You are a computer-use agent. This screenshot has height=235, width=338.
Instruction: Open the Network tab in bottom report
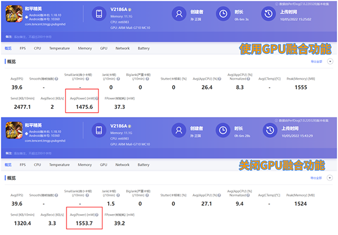coord(122,165)
